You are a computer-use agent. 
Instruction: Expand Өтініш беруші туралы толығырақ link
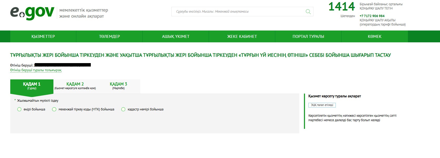(x=36, y=70)
